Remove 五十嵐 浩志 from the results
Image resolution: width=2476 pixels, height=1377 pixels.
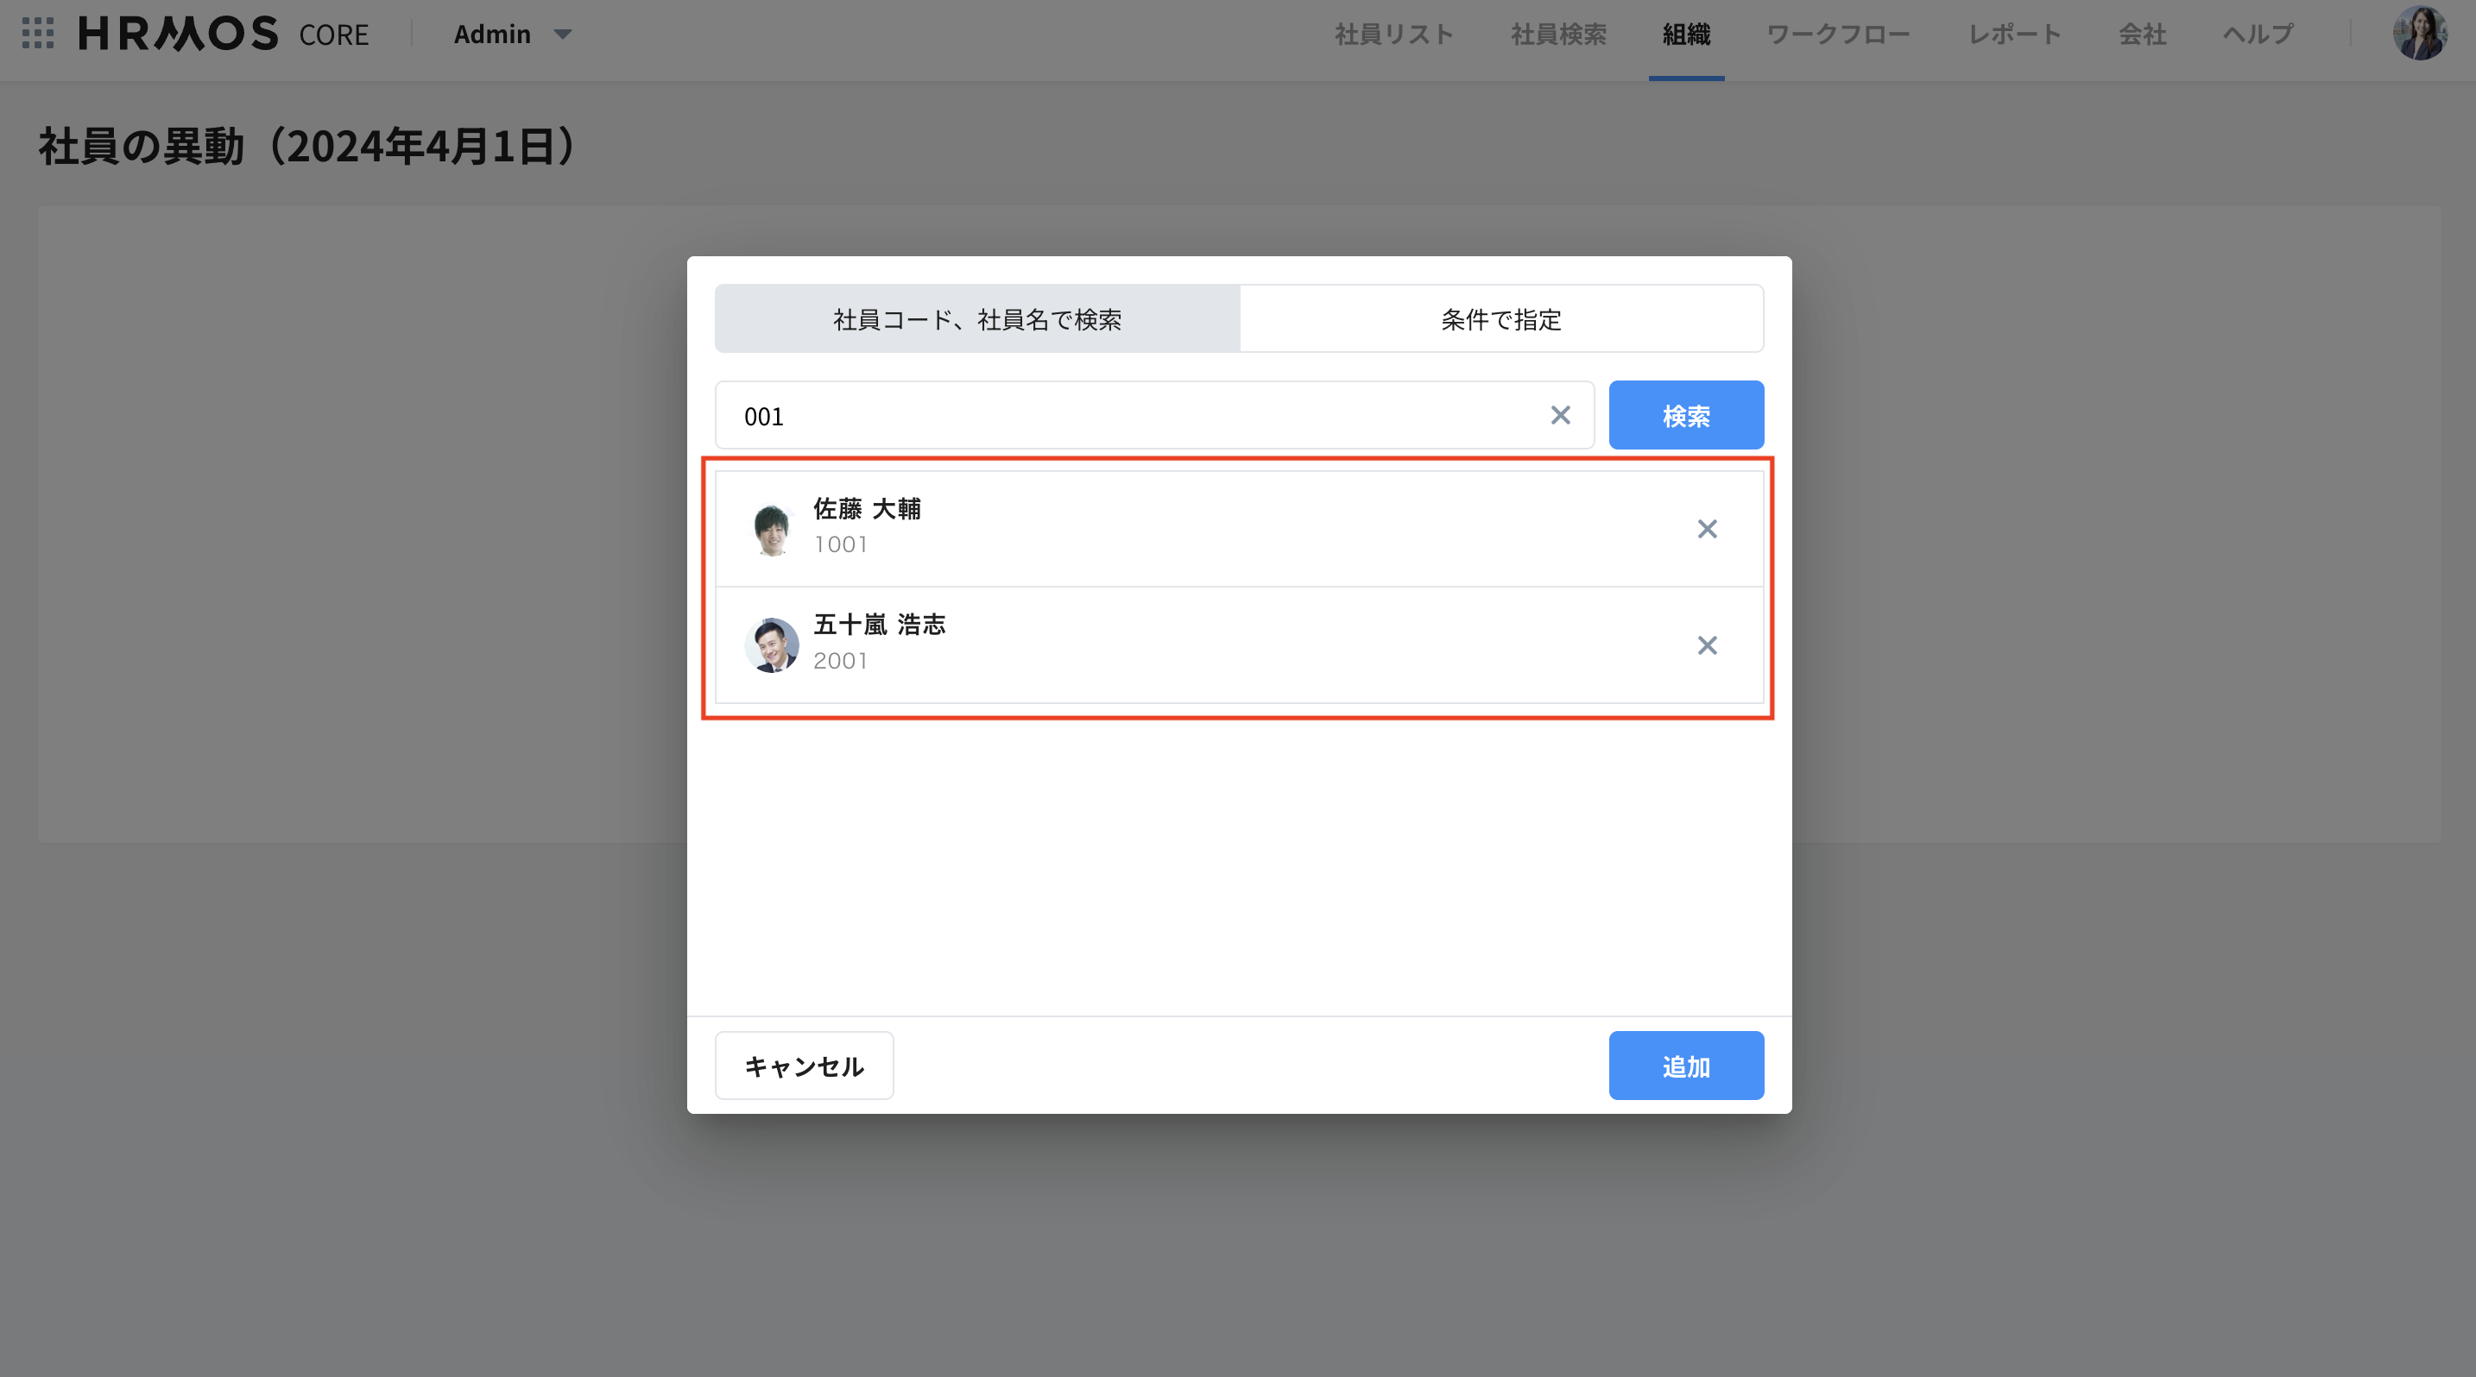click(x=1706, y=645)
